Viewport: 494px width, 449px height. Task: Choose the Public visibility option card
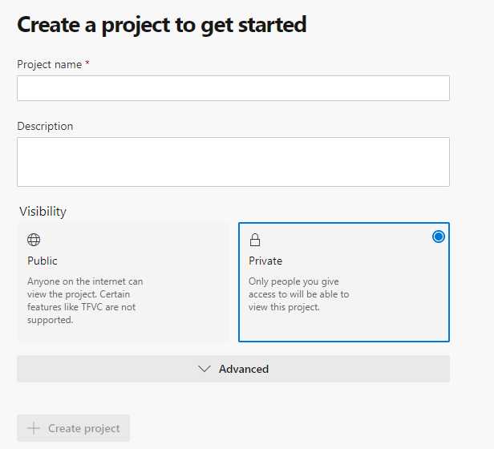[123, 282]
